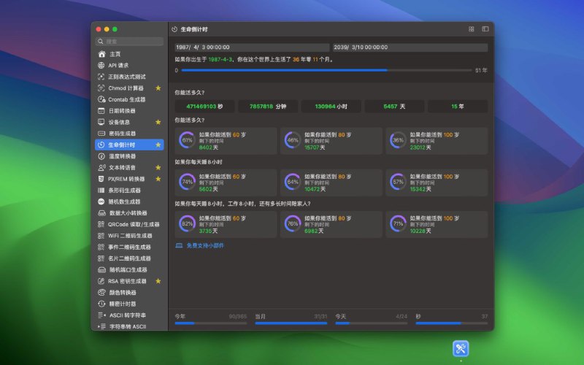The image size is (584, 365).
Task: Select the 事件二维码生成器 icon
Action: (101, 247)
